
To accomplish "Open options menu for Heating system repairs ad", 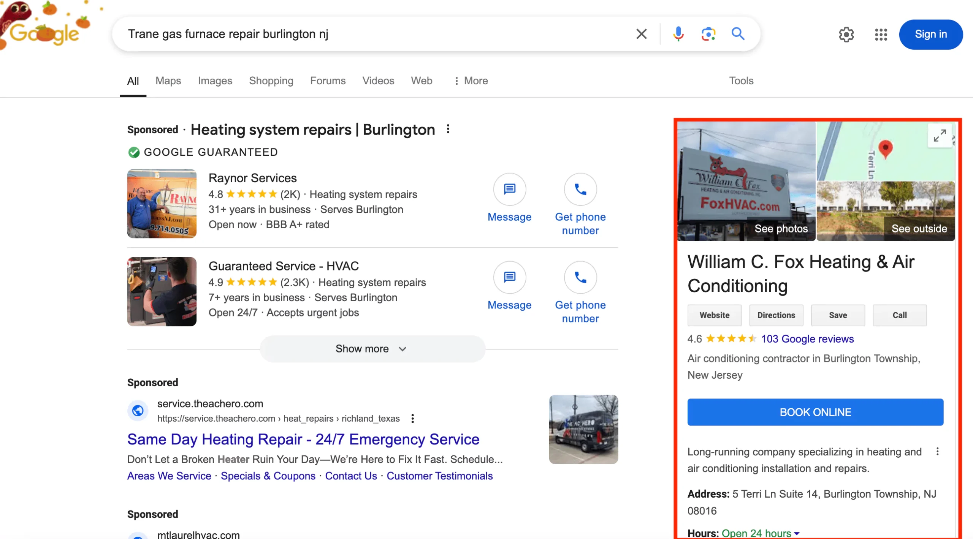I will click(x=448, y=129).
